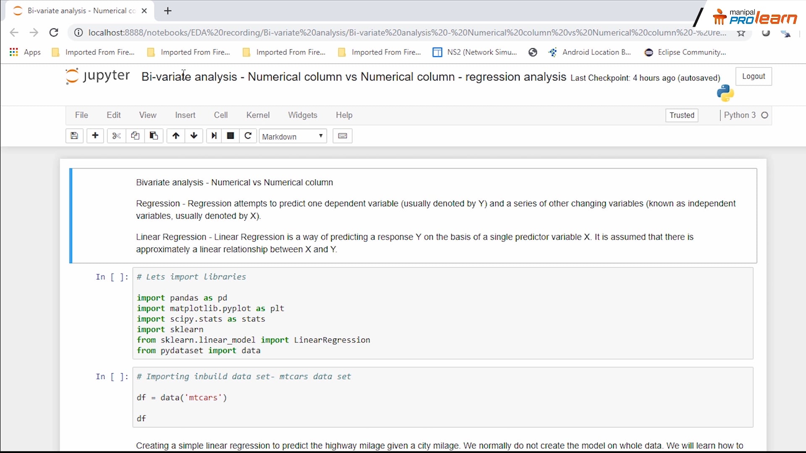Open the Eclipse Community bookmark
Image resolution: width=806 pixels, height=453 pixels.
click(x=686, y=52)
